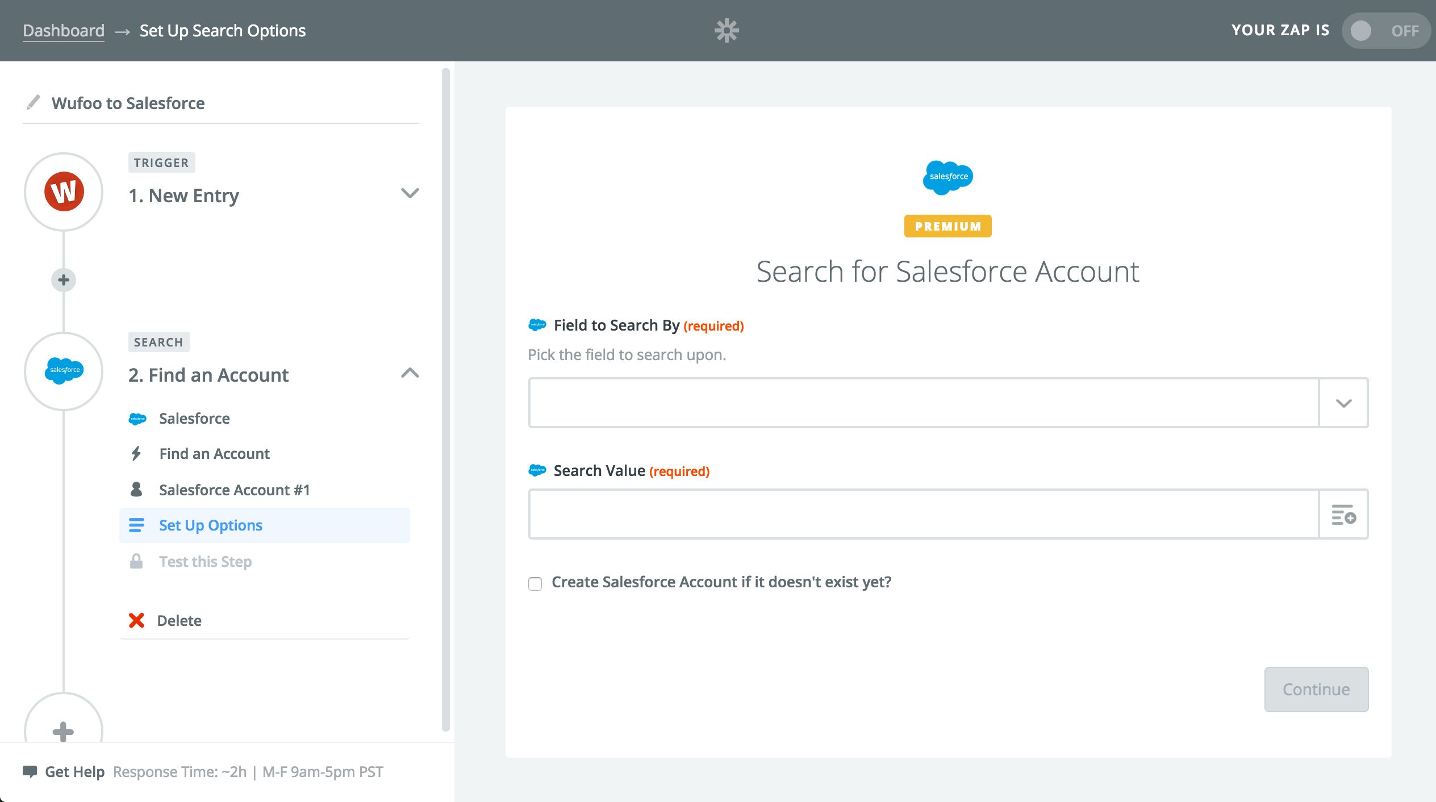Open the Field to Search By dropdown
Viewport: 1436px width, 802px height.
click(x=1343, y=403)
